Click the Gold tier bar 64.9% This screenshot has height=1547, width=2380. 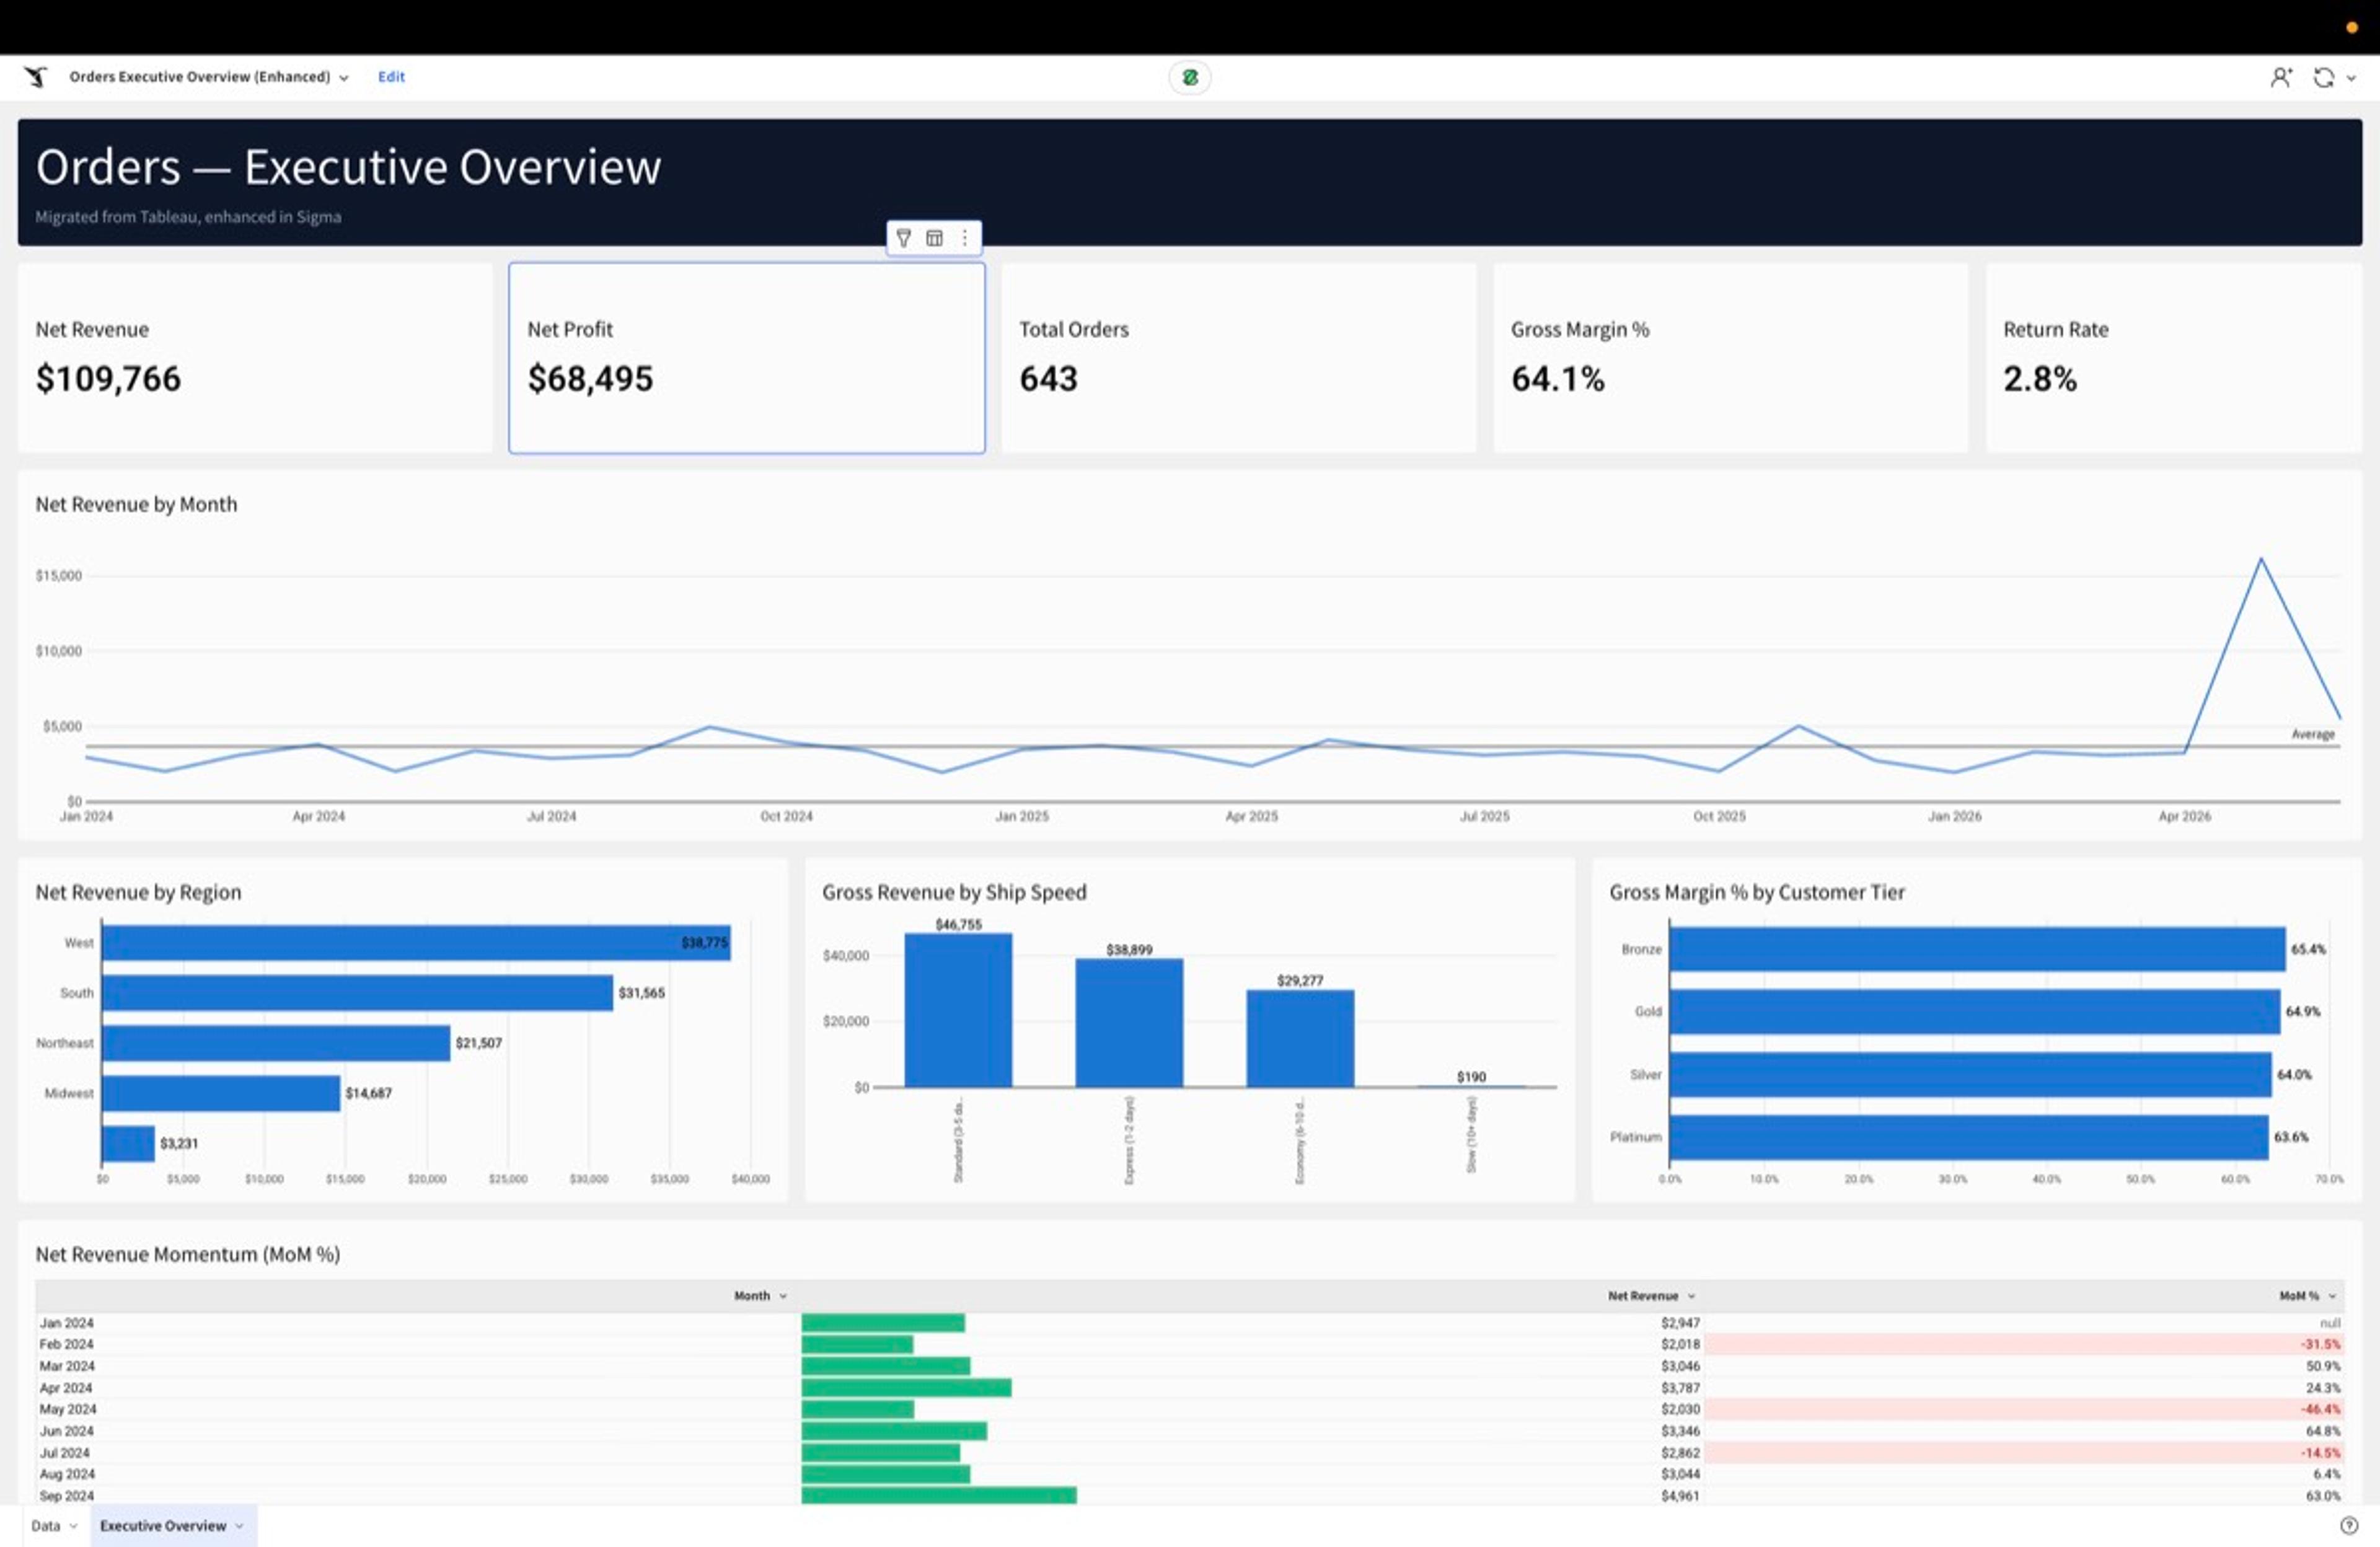coord(1975,1012)
